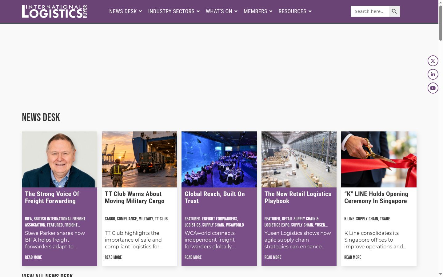This screenshot has width=443, height=277.
Task: Select 'FREIGHT FORWARDERS' tag on Global Reach card
Action: click(220, 219)
